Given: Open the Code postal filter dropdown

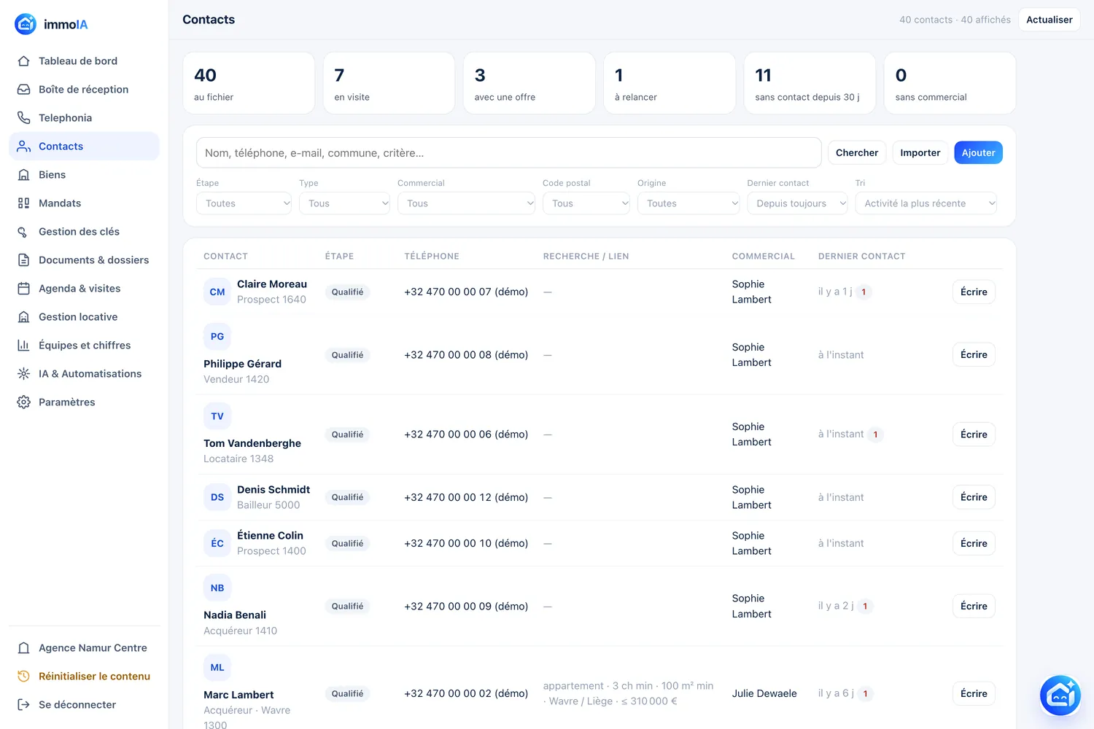Looking at the screenshot, I should (x=586, y=203).
